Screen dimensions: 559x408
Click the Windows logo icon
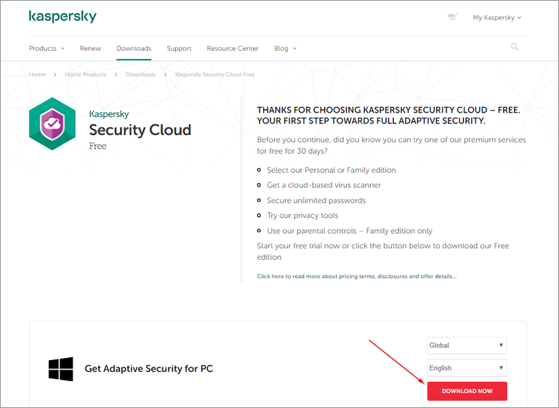pos(60,369)
